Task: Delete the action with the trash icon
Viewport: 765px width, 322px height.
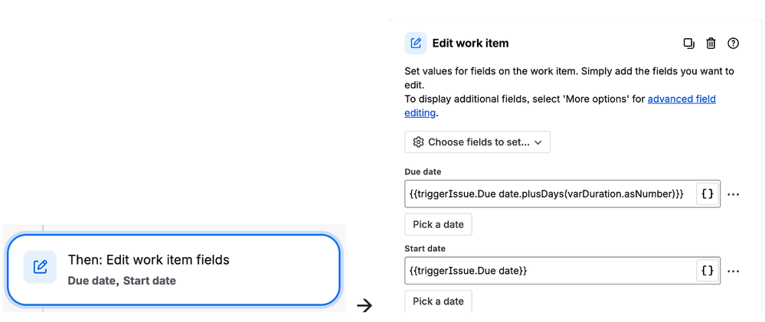Action: click(x=711, y=44)
